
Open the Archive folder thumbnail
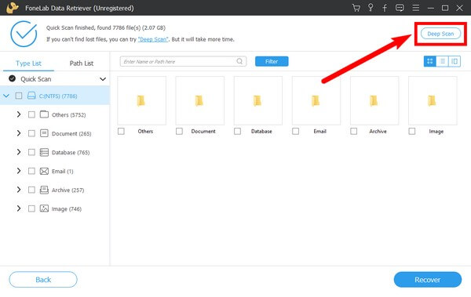pos(374,100)
